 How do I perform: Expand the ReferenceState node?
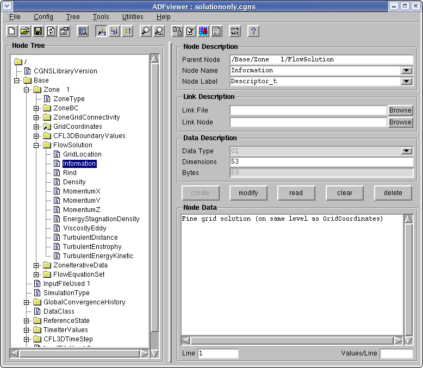27,321
